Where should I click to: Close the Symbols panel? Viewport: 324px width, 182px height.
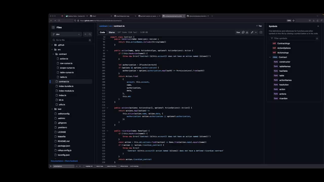coord(318,26)
